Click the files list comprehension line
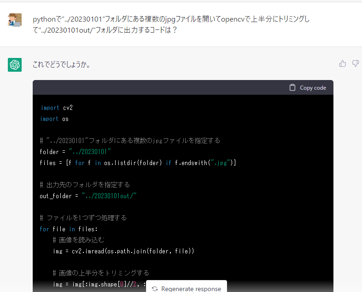Viewport: 362px width, 292px height. (138, 163)
